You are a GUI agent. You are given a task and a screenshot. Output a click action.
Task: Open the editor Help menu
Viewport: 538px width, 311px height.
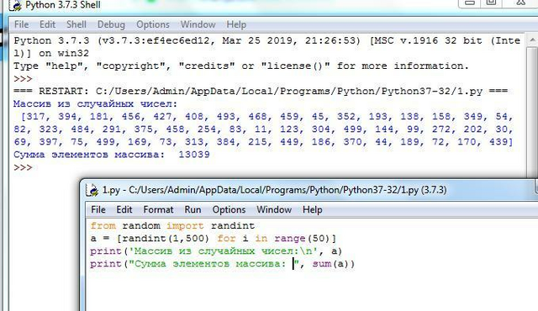[312, 209]
